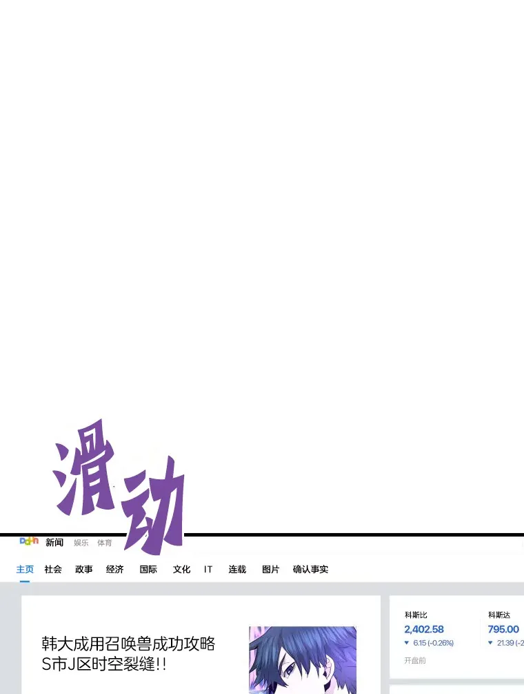
Task: Switch to the 体育 section
Action: [x=105, y=543]
